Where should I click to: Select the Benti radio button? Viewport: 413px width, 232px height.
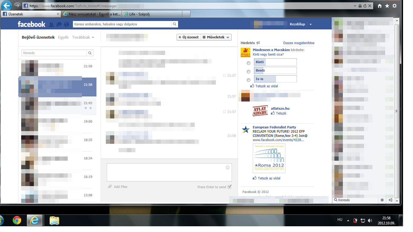[249, 72]
